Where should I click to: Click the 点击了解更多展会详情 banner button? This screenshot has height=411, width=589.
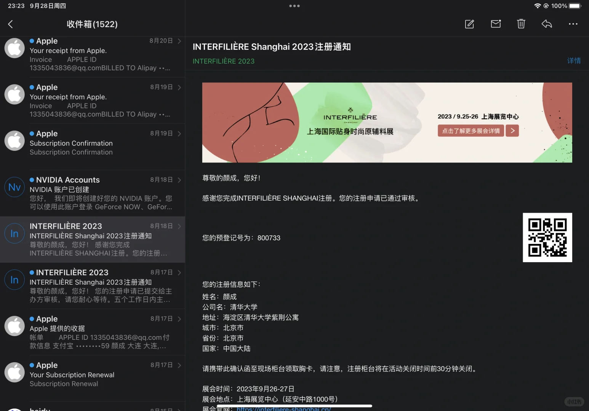coord(471,131)
